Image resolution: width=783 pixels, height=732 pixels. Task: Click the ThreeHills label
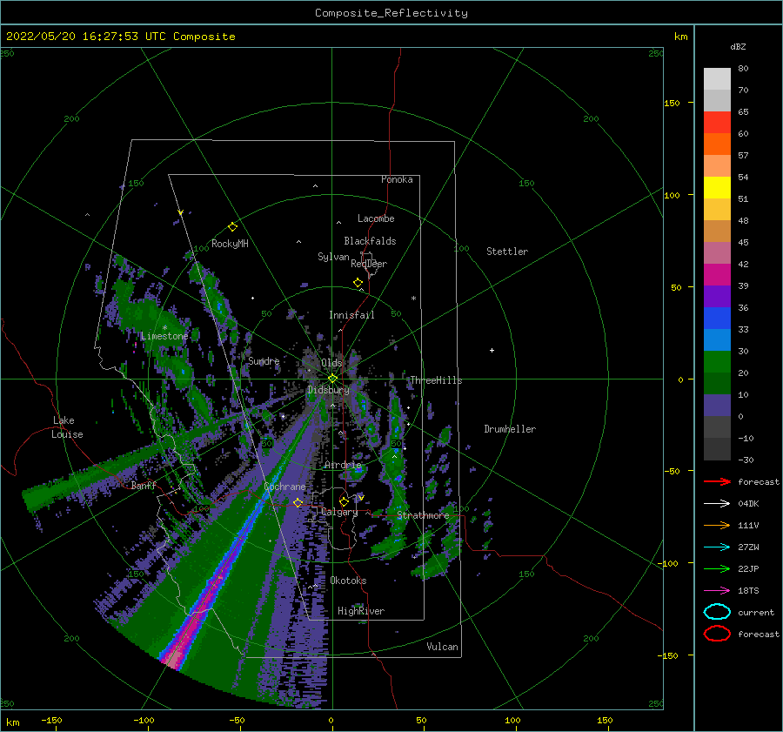pyautogui.click(x=436, y=380)
